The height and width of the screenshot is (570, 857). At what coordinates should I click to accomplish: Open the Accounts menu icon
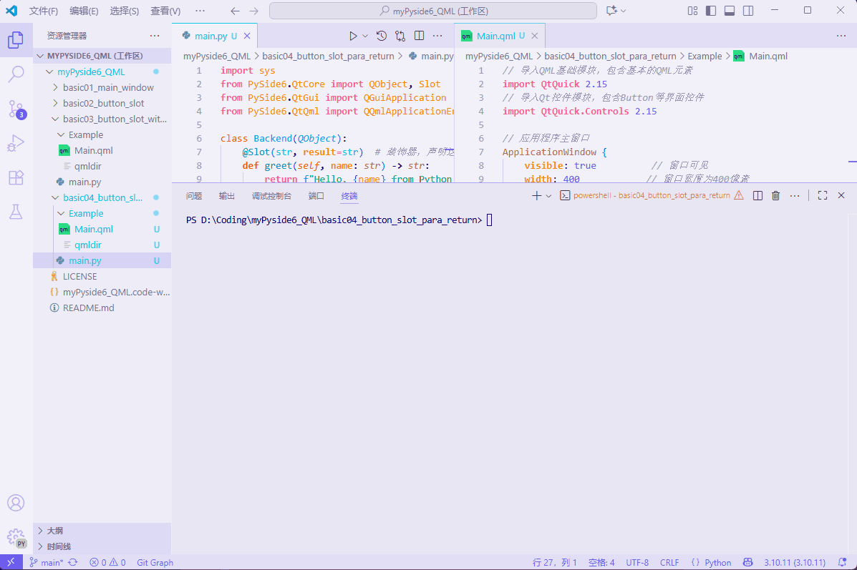(x=16, y=503)
